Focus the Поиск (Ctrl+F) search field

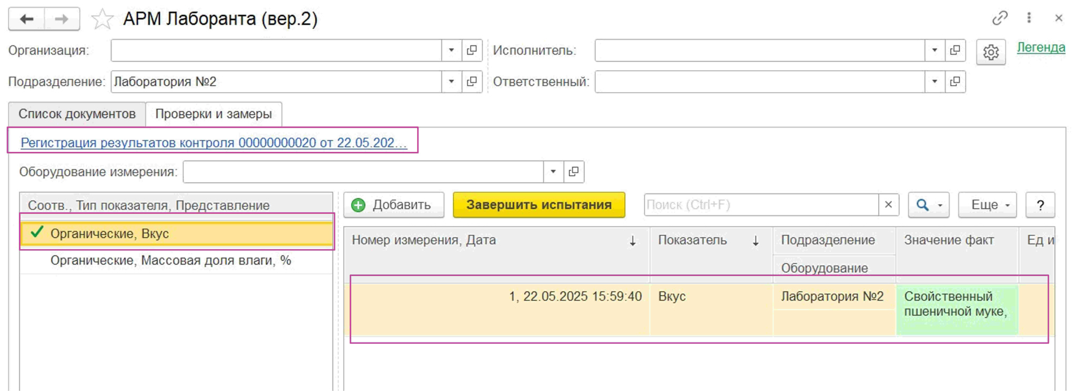coord(761,205)
